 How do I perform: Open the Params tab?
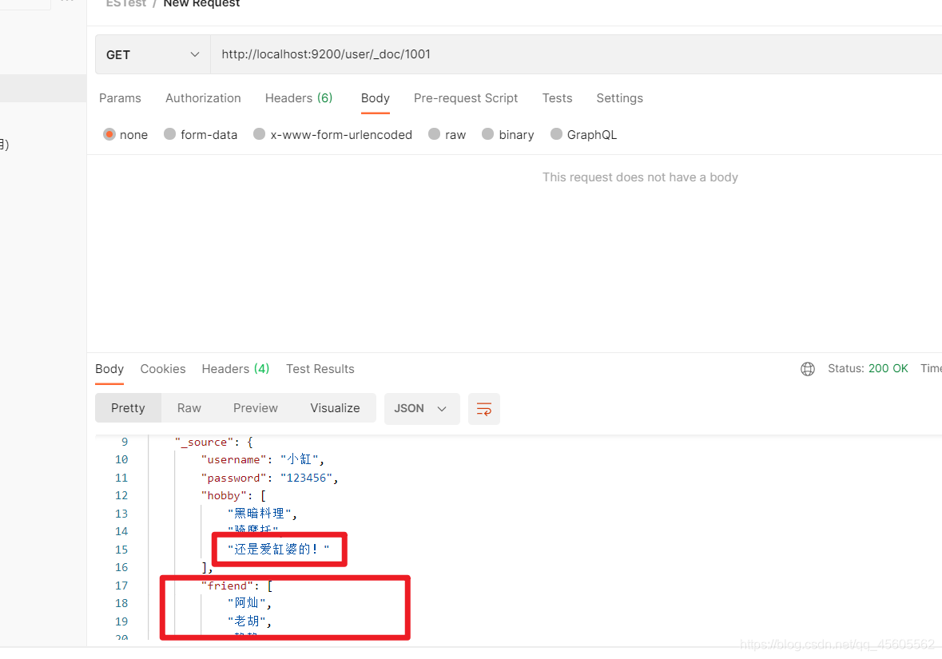click(x=120, y=98)
